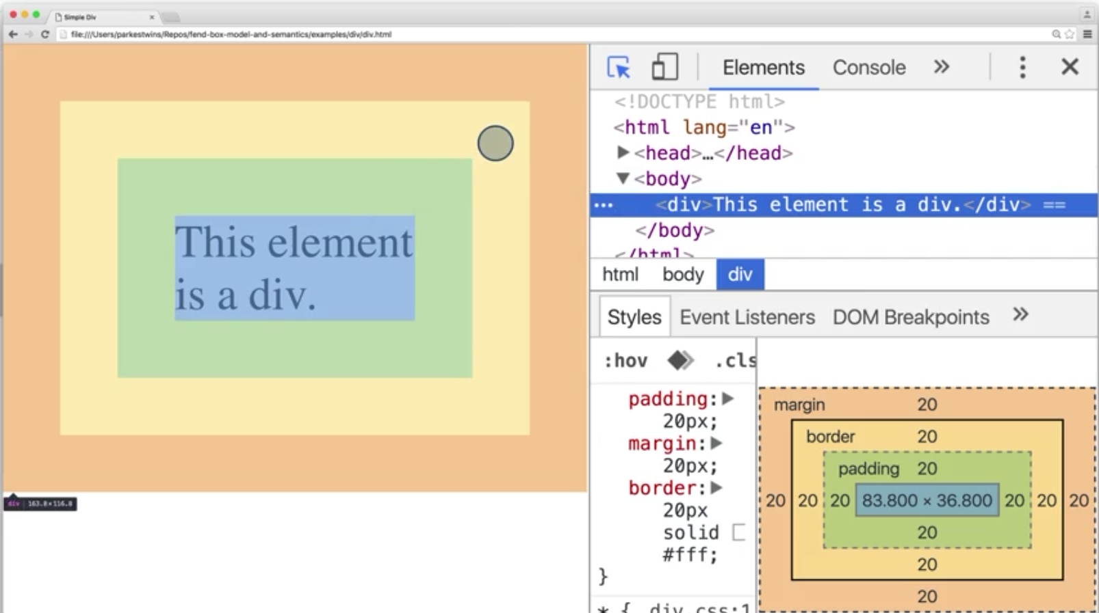The image size is (1099, 613).
Task: Click the border label in box model
Action: coord(830,436)
